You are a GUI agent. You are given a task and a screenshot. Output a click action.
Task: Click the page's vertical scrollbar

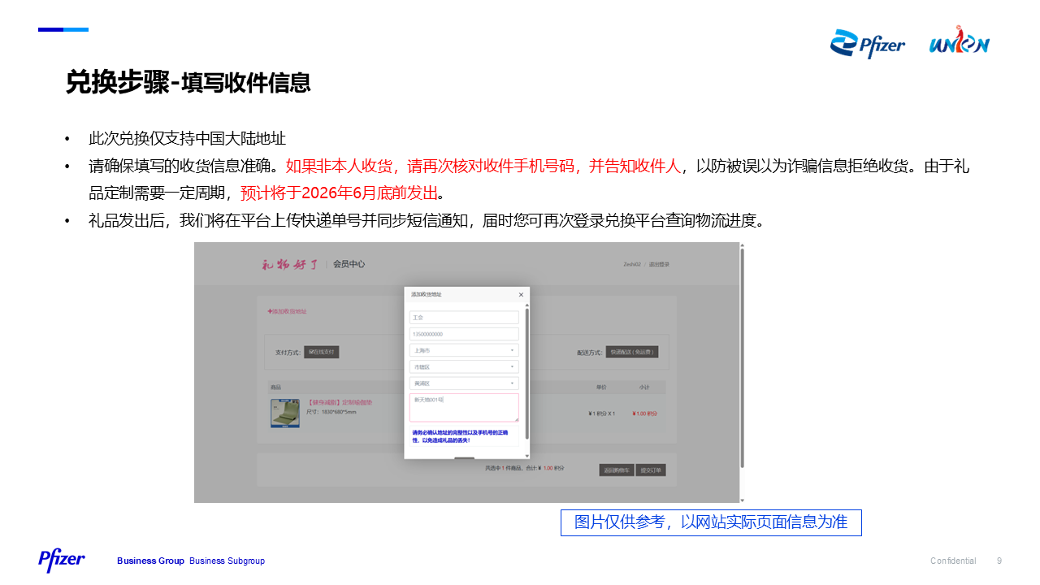(x=742, y=357)
